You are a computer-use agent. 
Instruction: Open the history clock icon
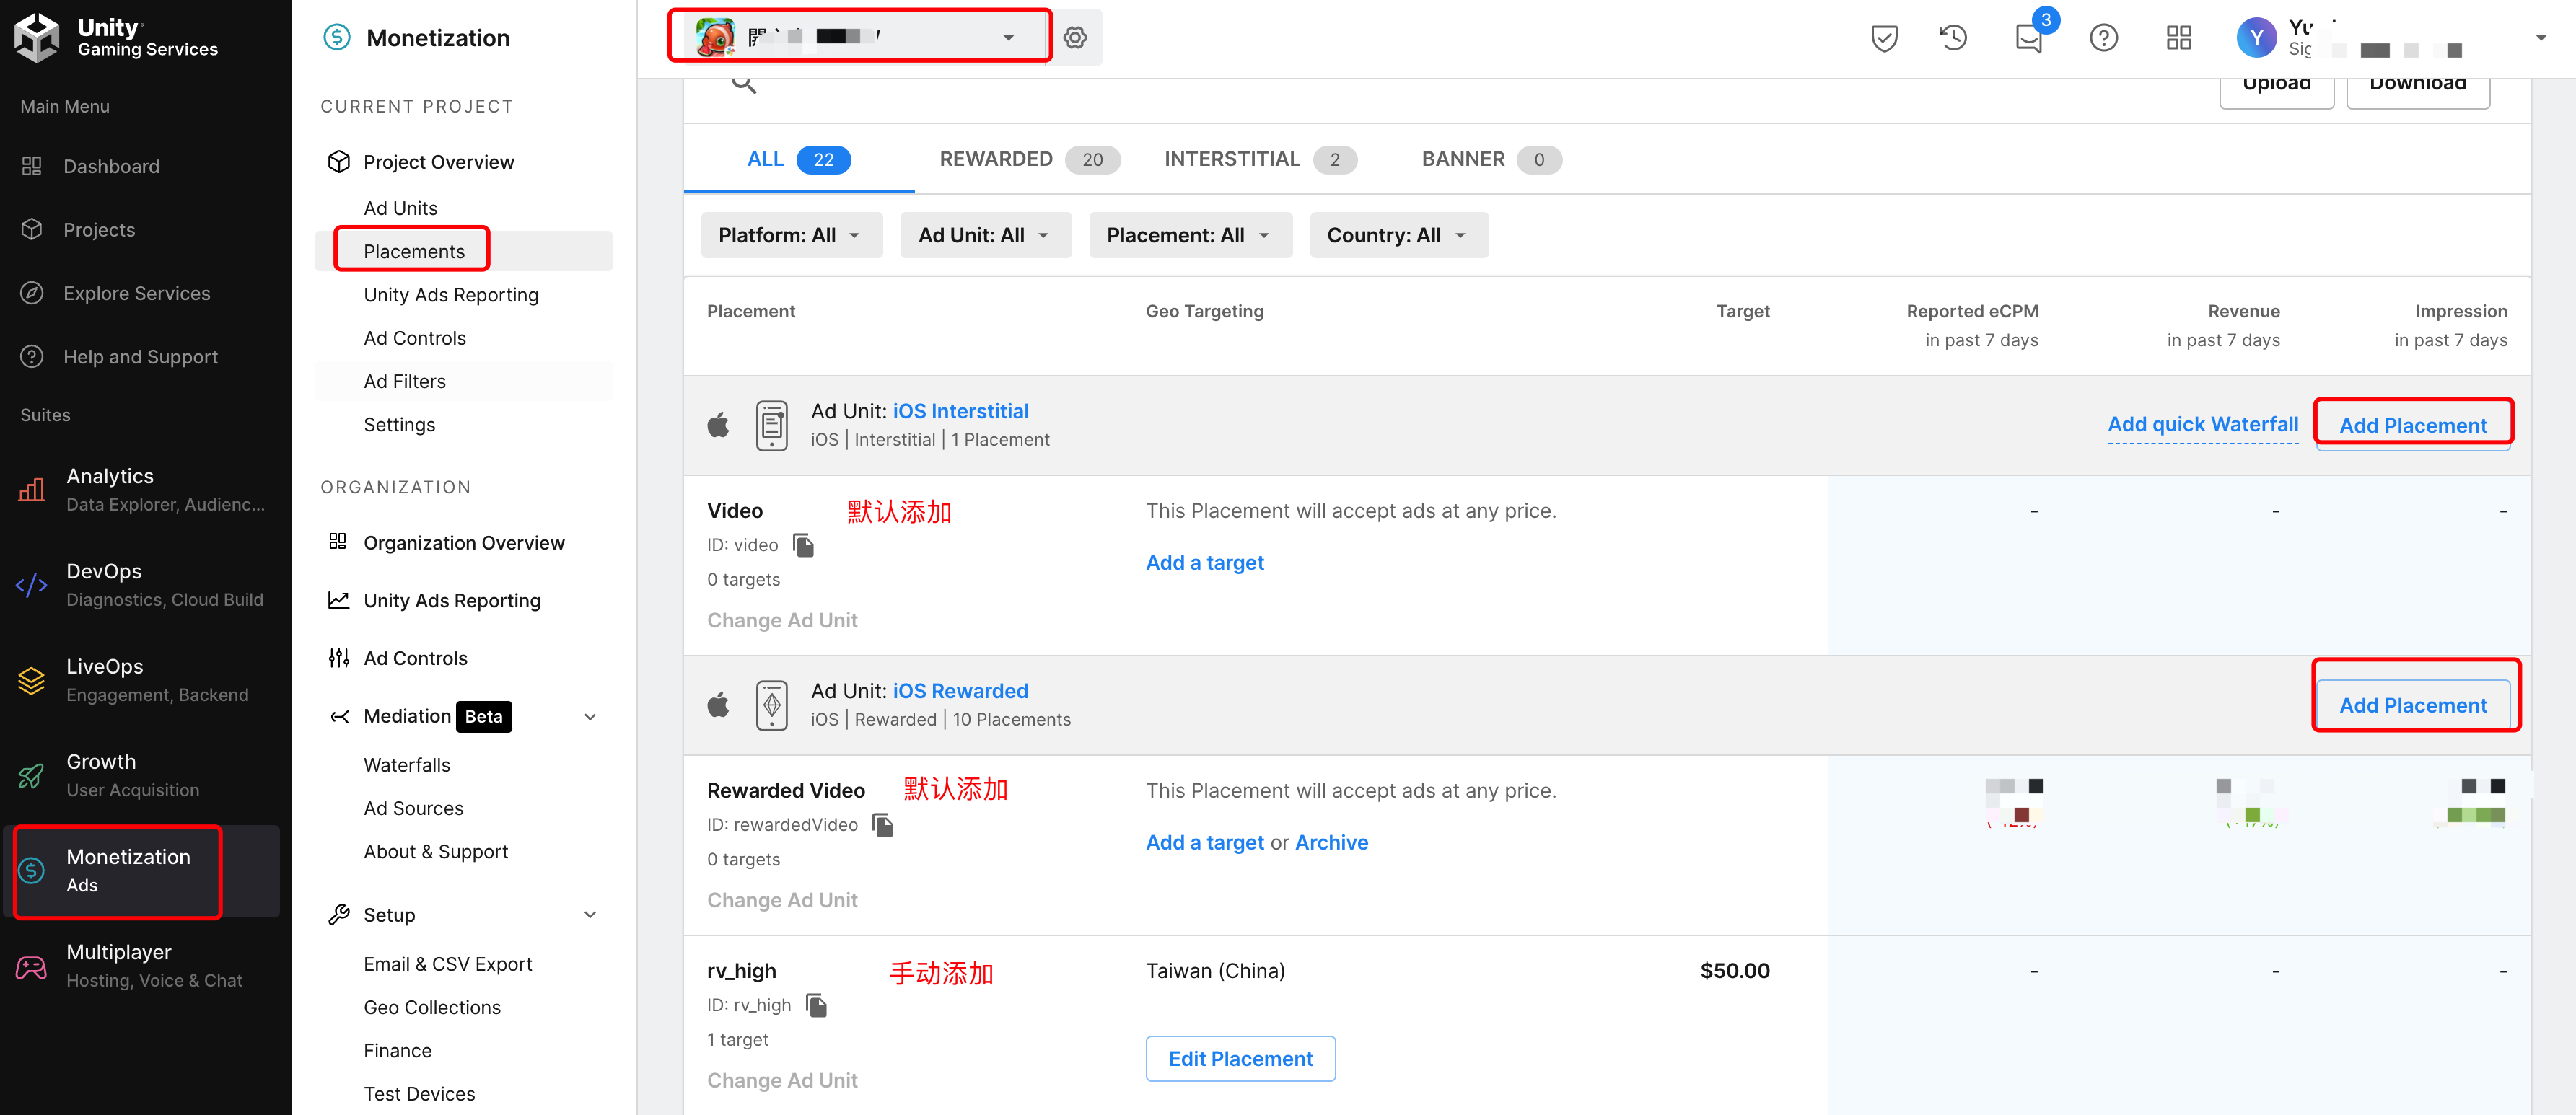coord(1953,38)
